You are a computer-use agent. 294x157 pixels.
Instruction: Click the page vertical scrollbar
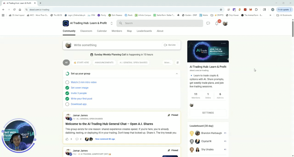293,29
